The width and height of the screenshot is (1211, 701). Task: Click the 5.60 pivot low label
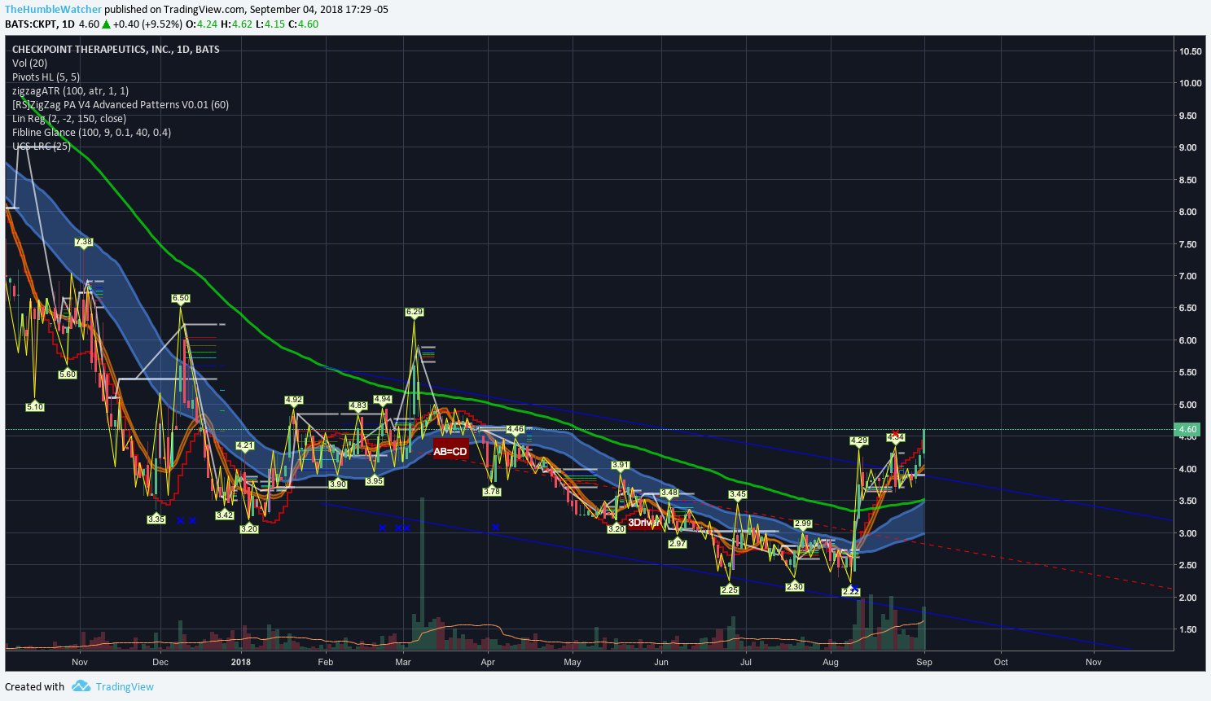click(x=68, y=375)
